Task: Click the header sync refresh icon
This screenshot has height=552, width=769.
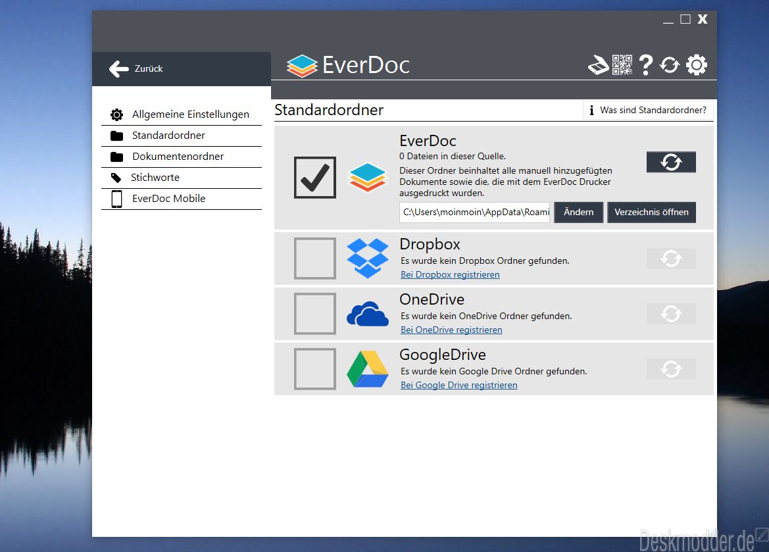Action: coord(670,64)
